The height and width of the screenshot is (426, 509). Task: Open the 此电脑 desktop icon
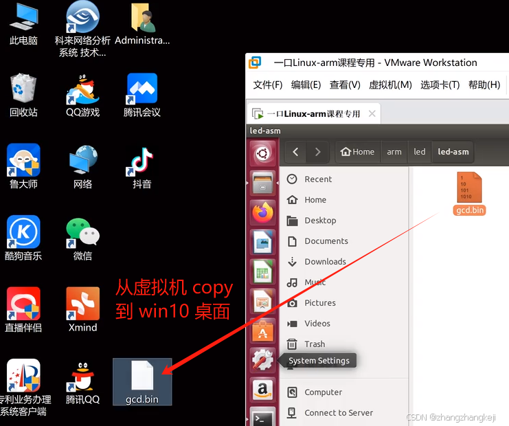pyautogui.click(x=23, y=24)
